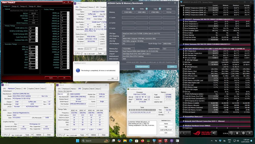This screenshot has height=144, width=255.
Task: Expand PresentMon [dwm.exe] section in HWiNFO
Action: [x=181, y=117]
